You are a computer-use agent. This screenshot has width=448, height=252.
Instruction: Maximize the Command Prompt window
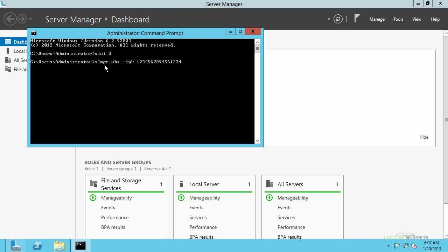pos(240,31)
